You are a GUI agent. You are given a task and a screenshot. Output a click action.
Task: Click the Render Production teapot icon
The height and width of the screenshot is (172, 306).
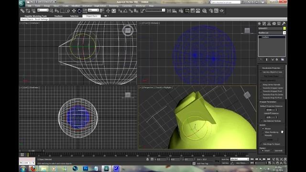click(222, 11)
